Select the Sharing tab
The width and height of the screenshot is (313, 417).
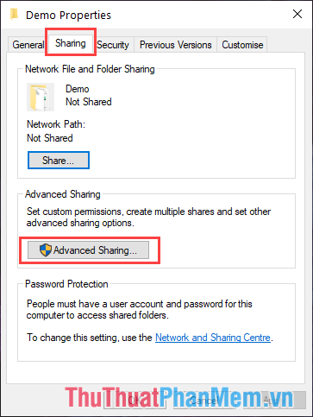coord(71,43)
